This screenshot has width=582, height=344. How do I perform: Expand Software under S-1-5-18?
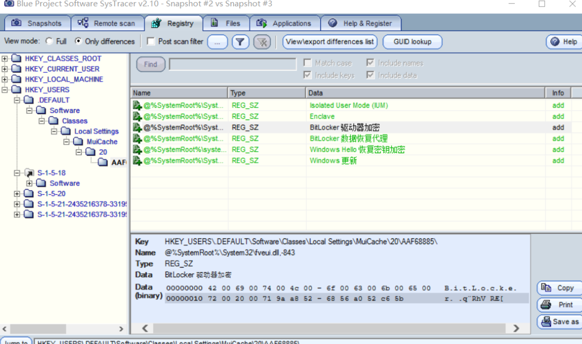click(x=29, y=183)
